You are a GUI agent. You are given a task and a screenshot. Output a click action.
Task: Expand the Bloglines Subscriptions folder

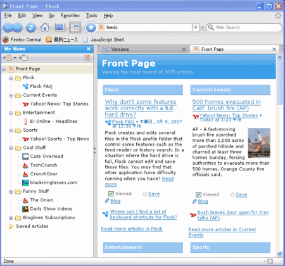point(11,218)
